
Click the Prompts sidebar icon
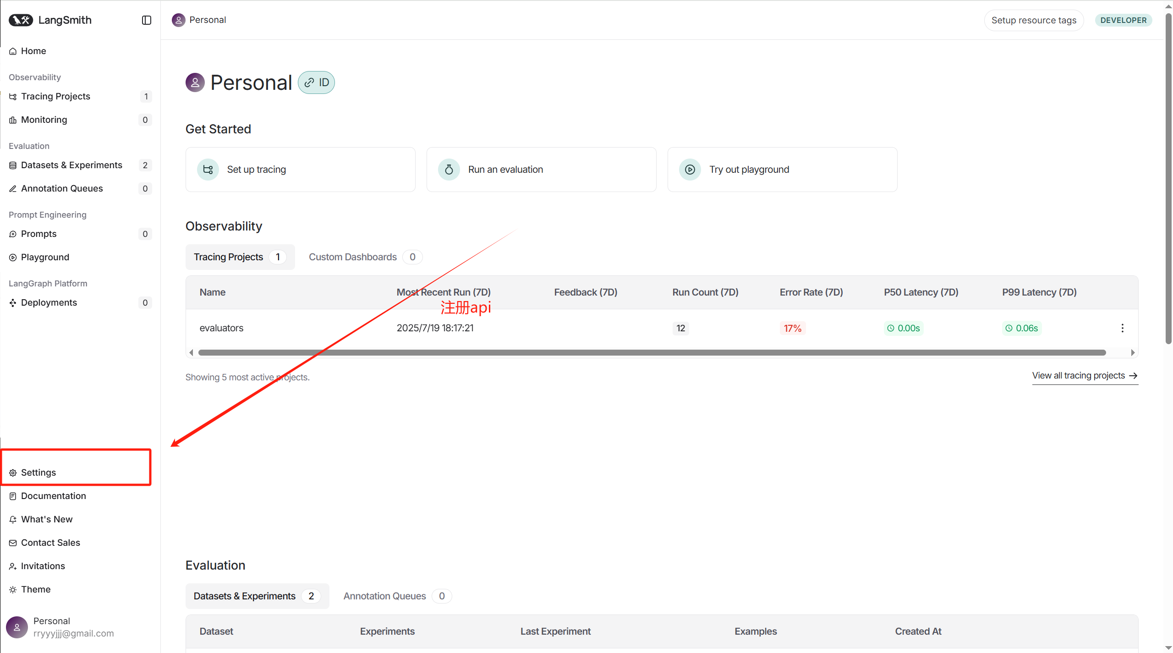click(x=13, y=234)
